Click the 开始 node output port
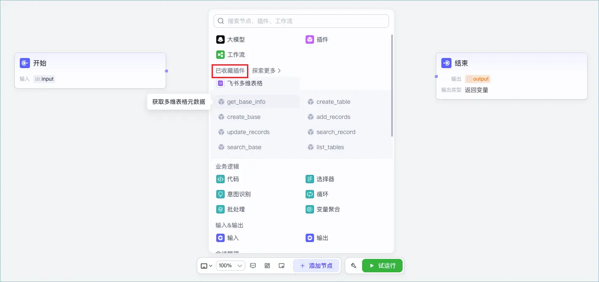 tap(167, 71)
